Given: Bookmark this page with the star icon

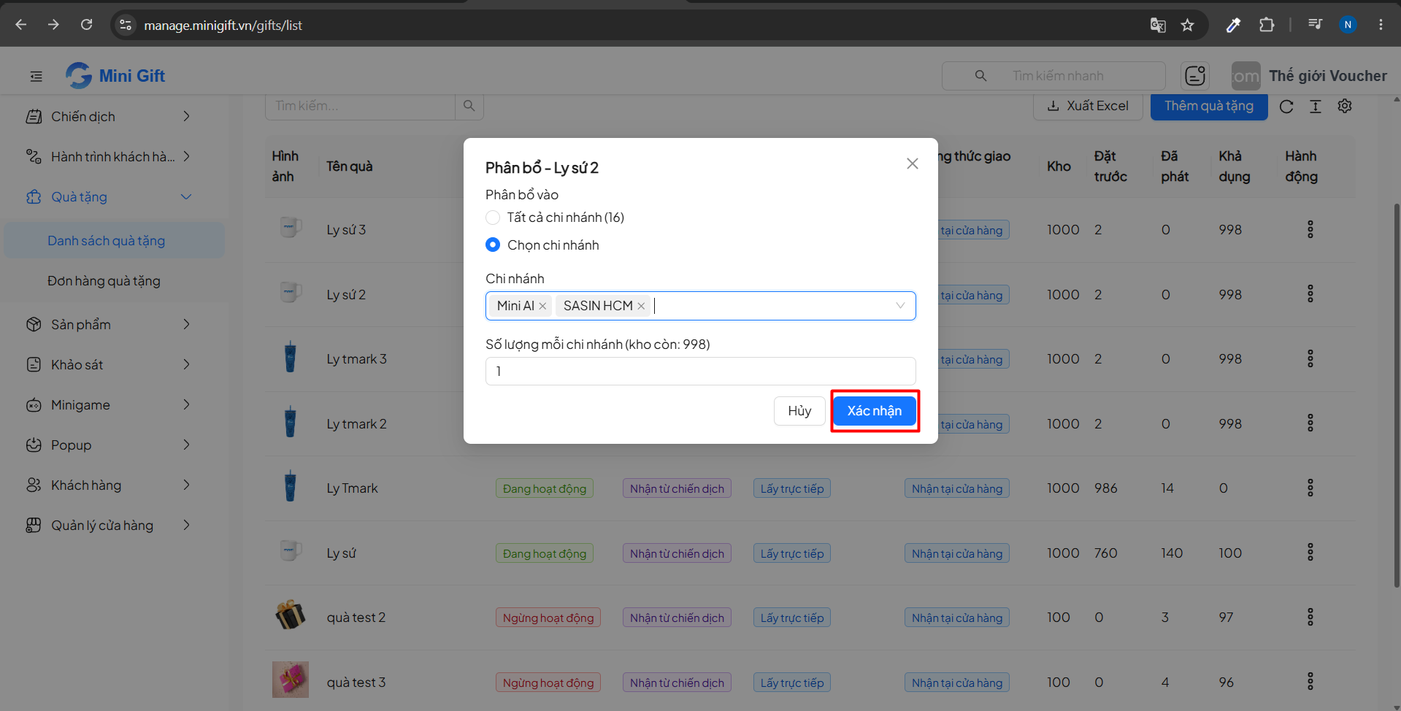Looking at the screenshot, I should [x=1188, y=25].
